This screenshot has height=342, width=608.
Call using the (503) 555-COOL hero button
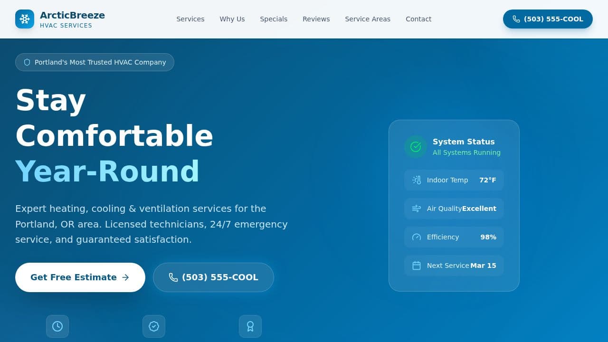tap(213, 277)
